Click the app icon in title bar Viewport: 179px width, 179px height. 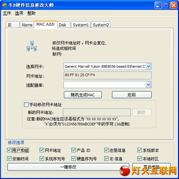pyautogui.click(x=4, y=5)
